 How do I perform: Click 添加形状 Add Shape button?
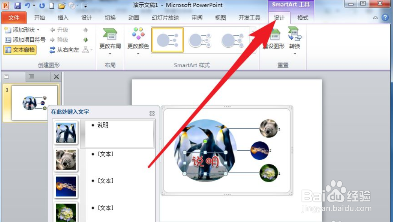[x=20, y=30]
